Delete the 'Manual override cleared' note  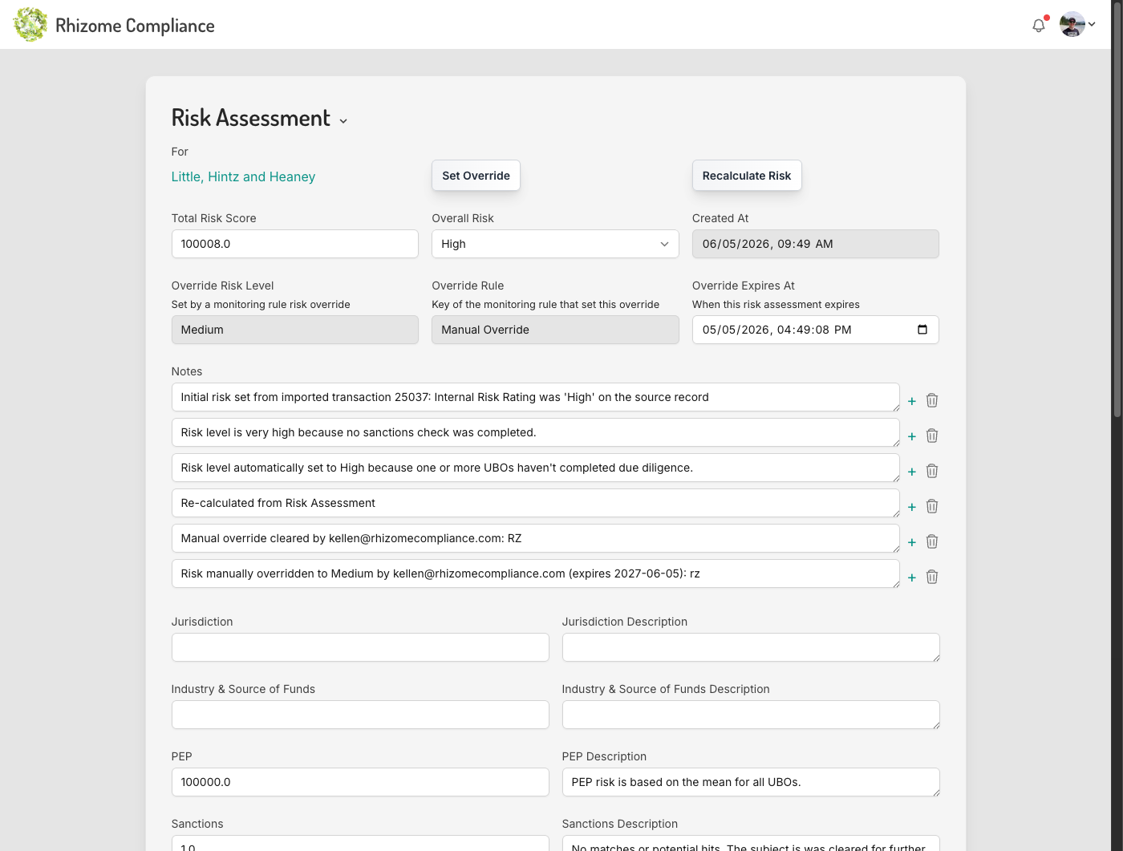[x=932, y=541]
